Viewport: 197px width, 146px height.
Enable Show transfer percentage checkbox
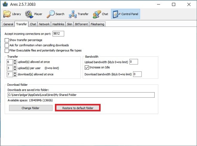[x=7, y=40]
